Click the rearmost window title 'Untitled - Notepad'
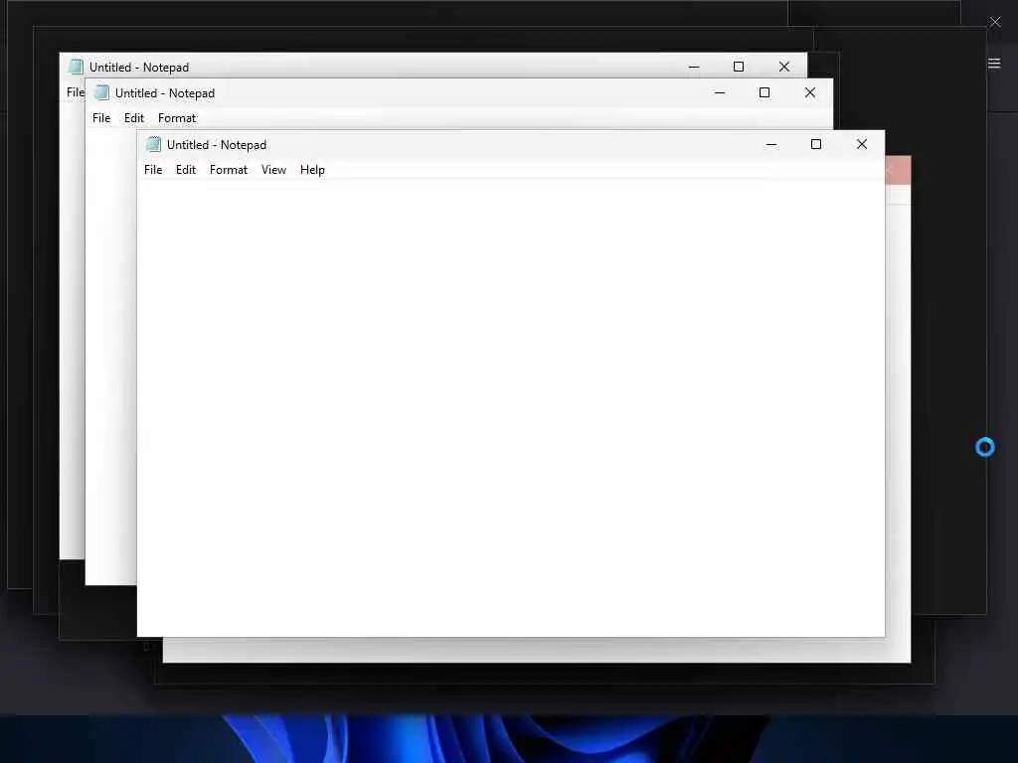Viewport: 1018px width, 763px height. pos(139,68)
